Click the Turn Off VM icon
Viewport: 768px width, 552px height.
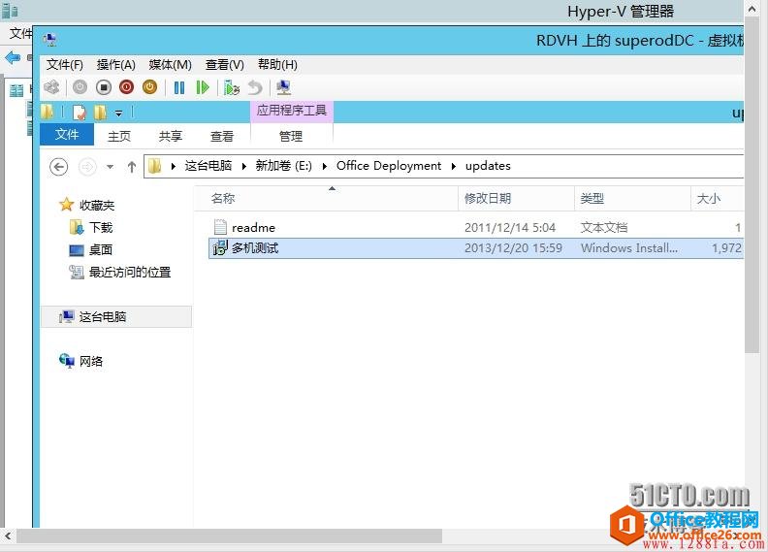click(103, 87)
